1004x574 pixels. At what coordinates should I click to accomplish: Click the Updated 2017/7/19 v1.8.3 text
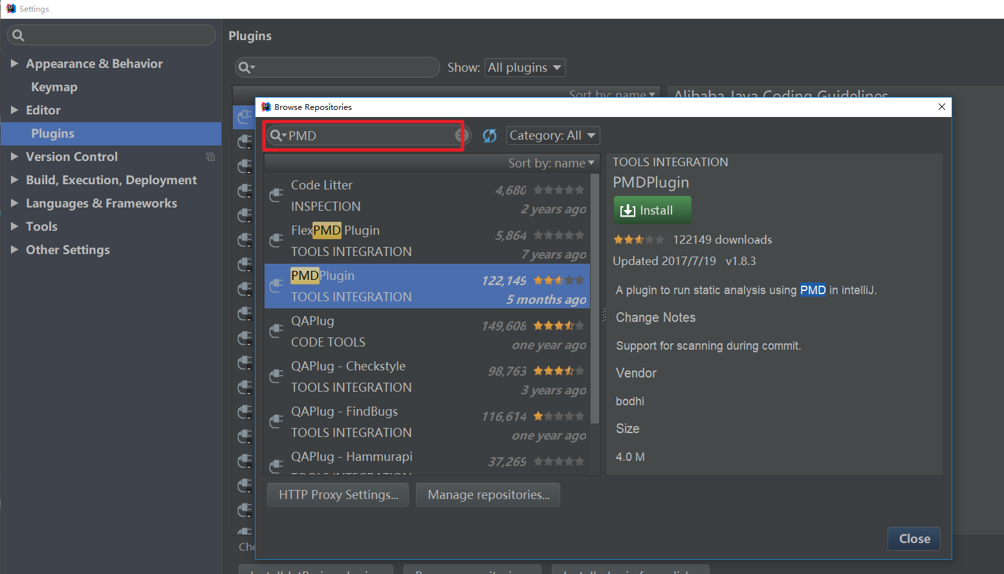(x=684, y=261)
